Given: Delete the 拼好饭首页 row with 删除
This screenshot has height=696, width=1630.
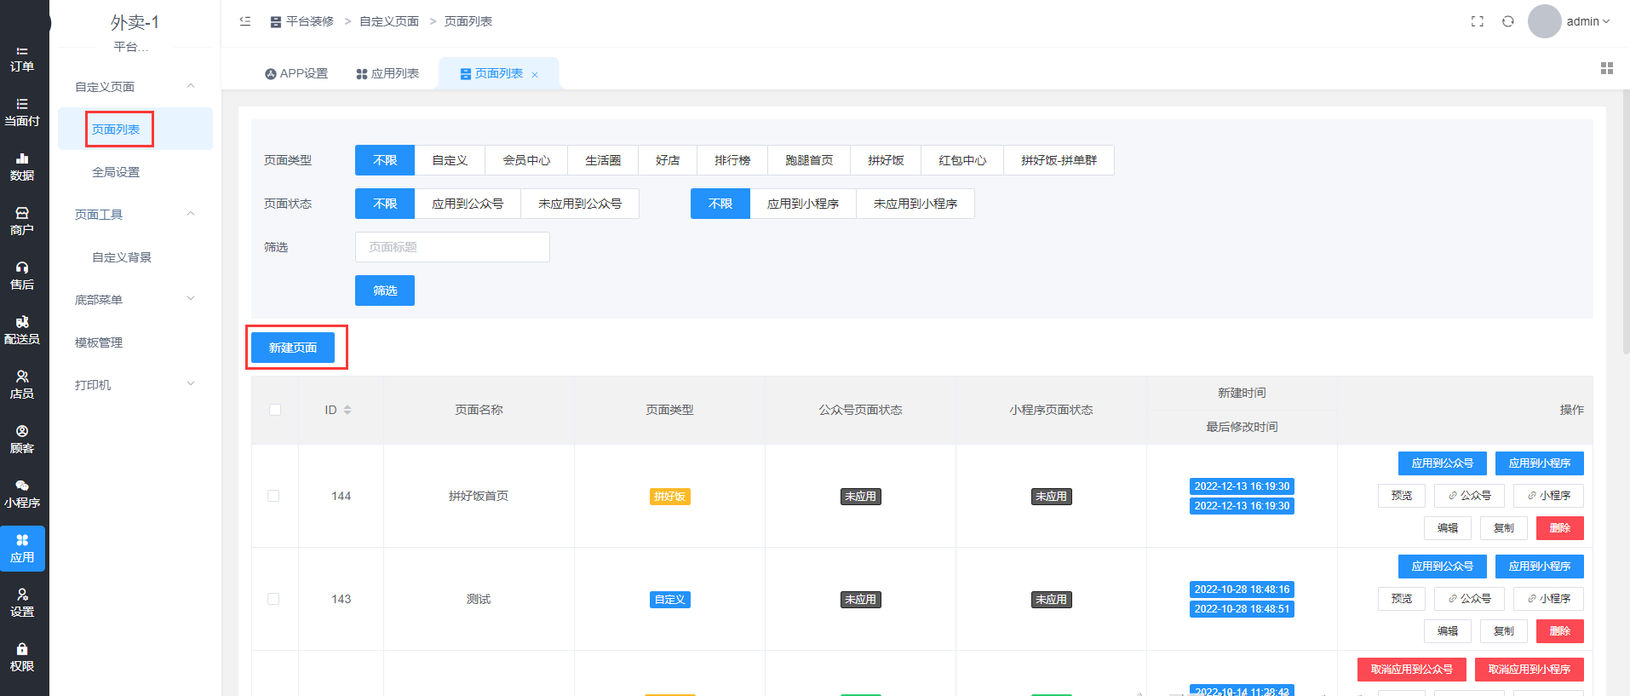Looking at the screenshot, I should 1559,528.
